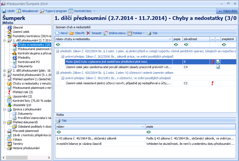This screenshot has height=161, width=239.
Task: Collapse group předmět § 2 odst. 1 písm. a)
Action: (x=57, y=51)
